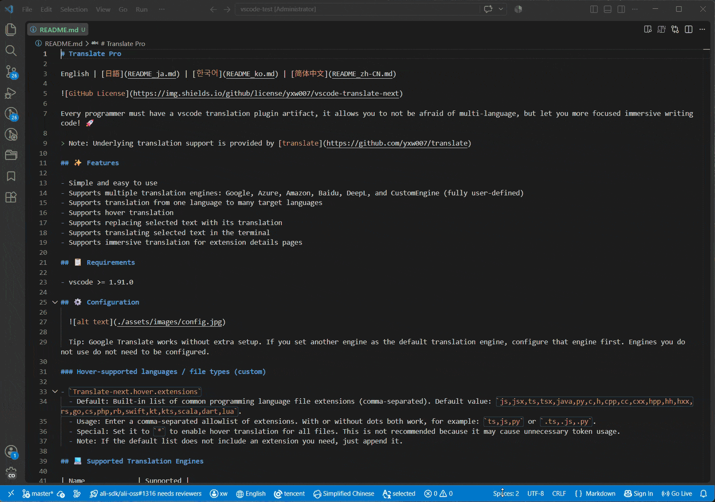Click the README_zh-CN.md link on line 3
This screenshot has height=502, width=715.
point(363,74)
